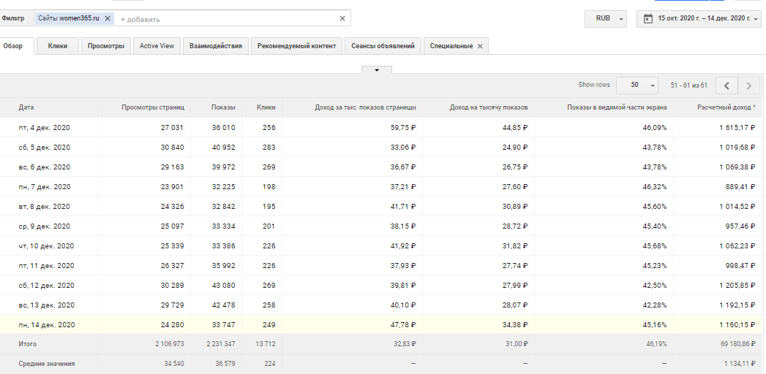The height and width of the screenshot is (374, 766).
Task: Click the calendar icon in date range
Action: coord(647,19)
